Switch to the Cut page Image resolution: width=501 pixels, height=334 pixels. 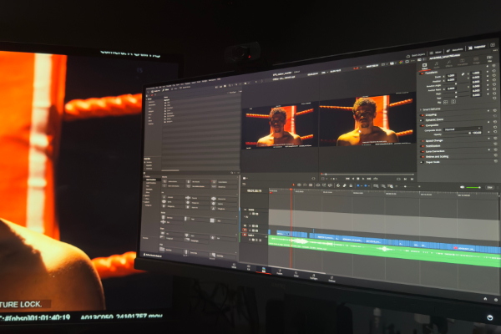click(x=249, y=267)
